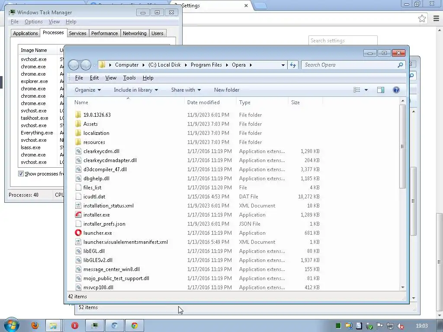Click the magnifier icon in Search Opera box
443x332 pixels.
(x=400, y=65)
